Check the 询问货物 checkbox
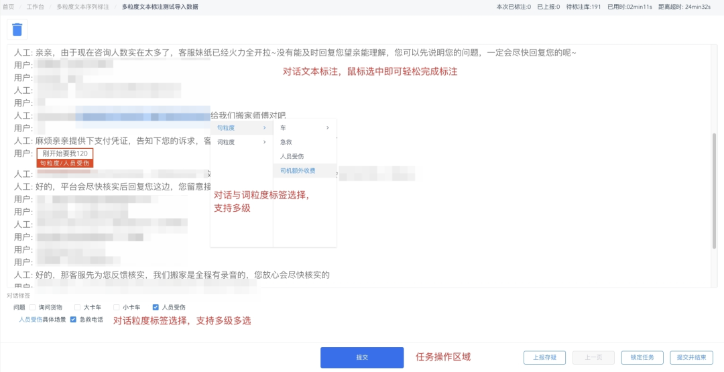 [32, 307]
